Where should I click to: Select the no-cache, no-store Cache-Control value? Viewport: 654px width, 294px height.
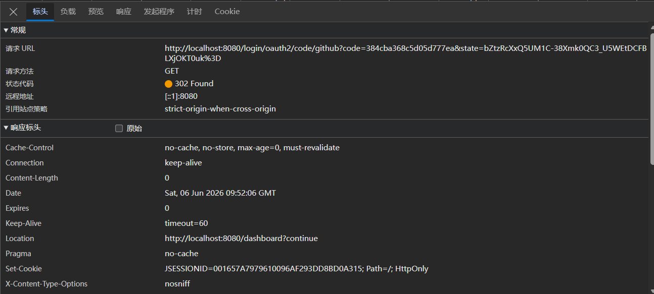pos(252,148)
